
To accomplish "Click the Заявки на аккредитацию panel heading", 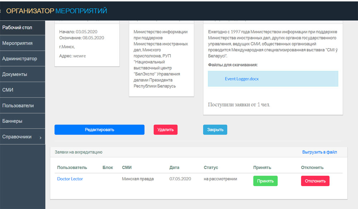I will point(78,152).
